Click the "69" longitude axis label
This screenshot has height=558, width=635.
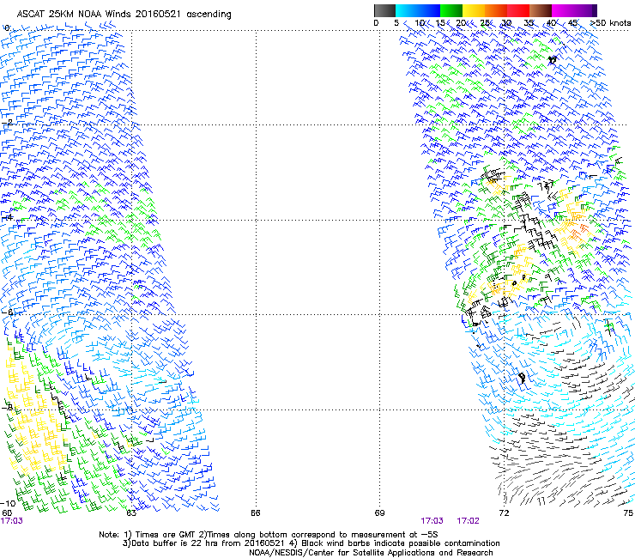click(x=379, y=513)
